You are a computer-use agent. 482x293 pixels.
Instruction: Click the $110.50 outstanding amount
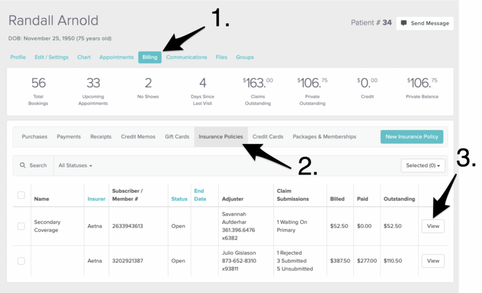[x=392, y=261]
